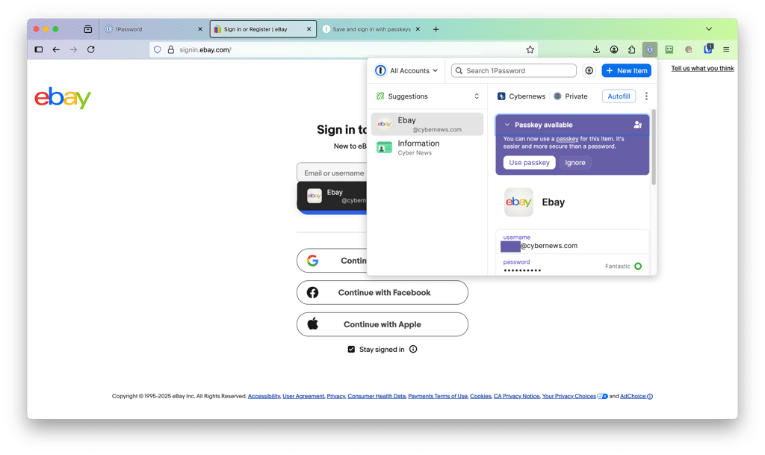
Task: Open the account profile icon in toolbar
Action: coord(614,49)
